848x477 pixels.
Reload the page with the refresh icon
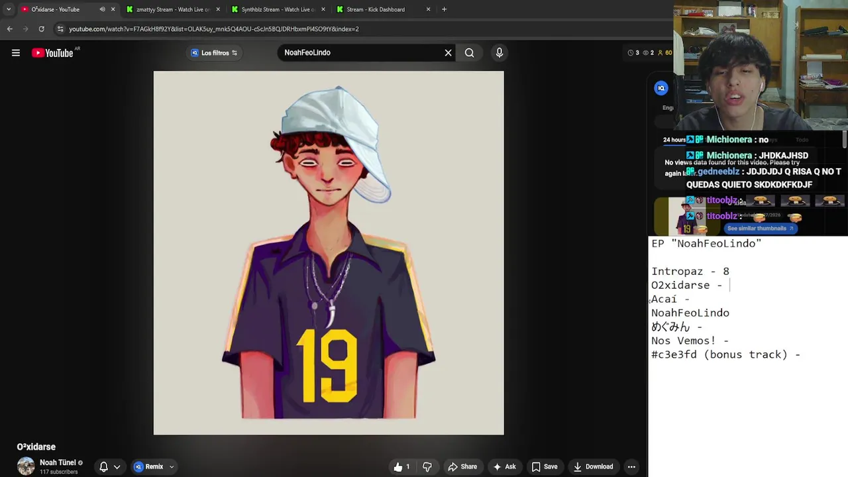tap(41, 29)
